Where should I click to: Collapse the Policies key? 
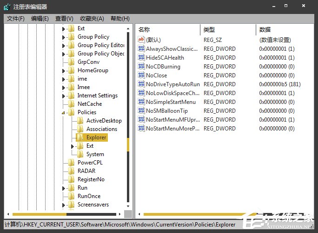tap(63, 113)
